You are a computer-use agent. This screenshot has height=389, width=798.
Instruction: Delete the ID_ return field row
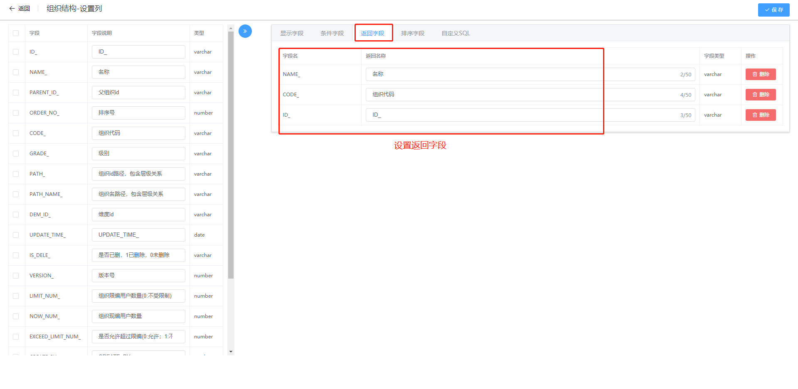[x=760, y=115]
